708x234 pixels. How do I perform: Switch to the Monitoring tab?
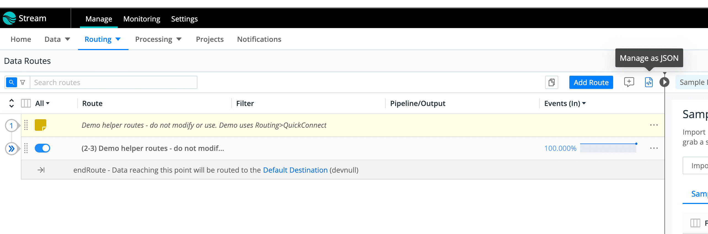click(x=142, y=19)
